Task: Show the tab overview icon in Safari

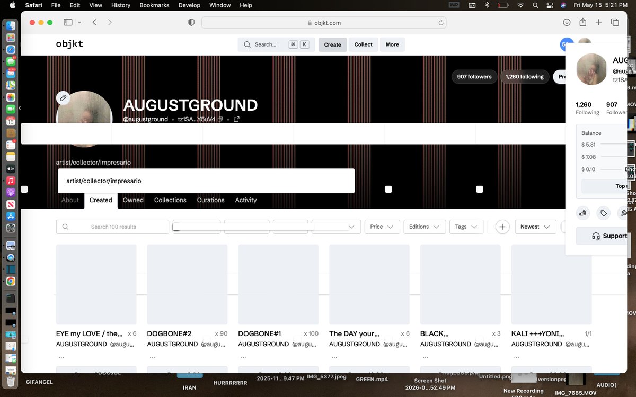Action: (615, 22)
